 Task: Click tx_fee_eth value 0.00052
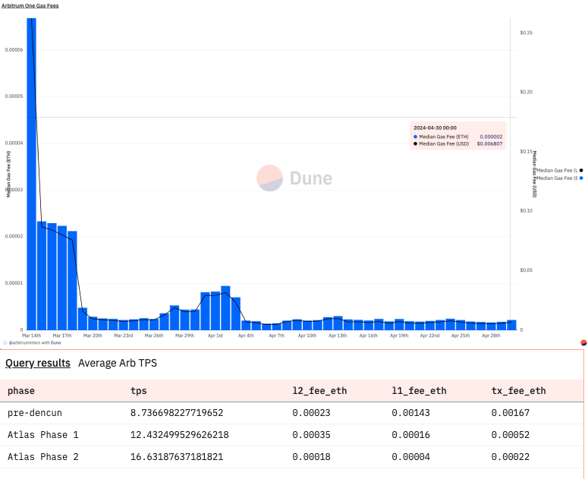[511, 435]
